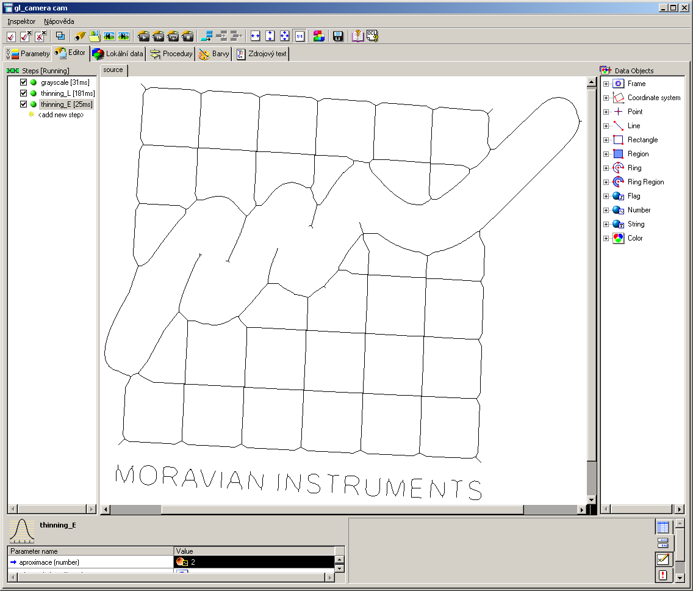Click the fit-width horizontal arrows icon
The width and height of the screenshot is (693, 591).
[256, 36]
